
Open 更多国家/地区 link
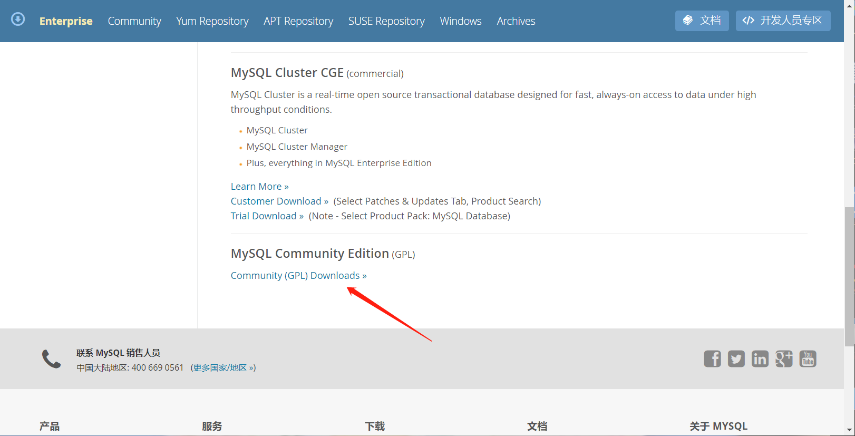(224, 367)
